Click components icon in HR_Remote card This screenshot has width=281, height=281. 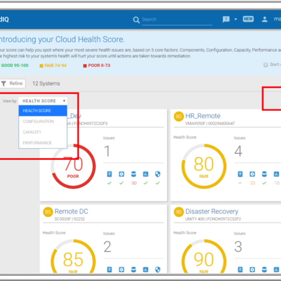(x=240, y=174)
